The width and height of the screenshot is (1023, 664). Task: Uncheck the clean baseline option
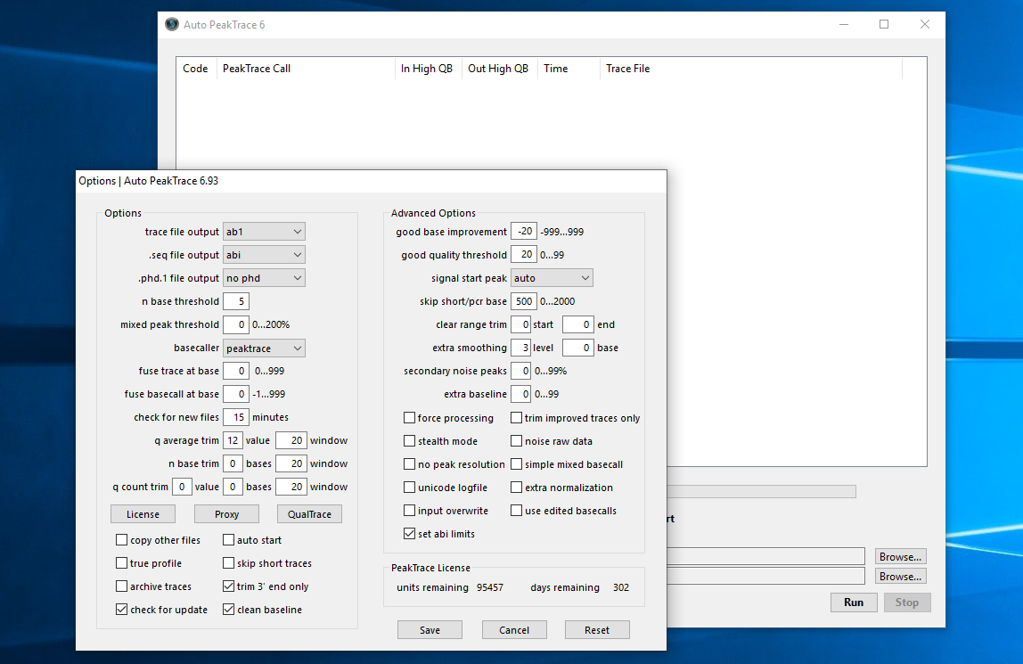click(x=229, y=610)
